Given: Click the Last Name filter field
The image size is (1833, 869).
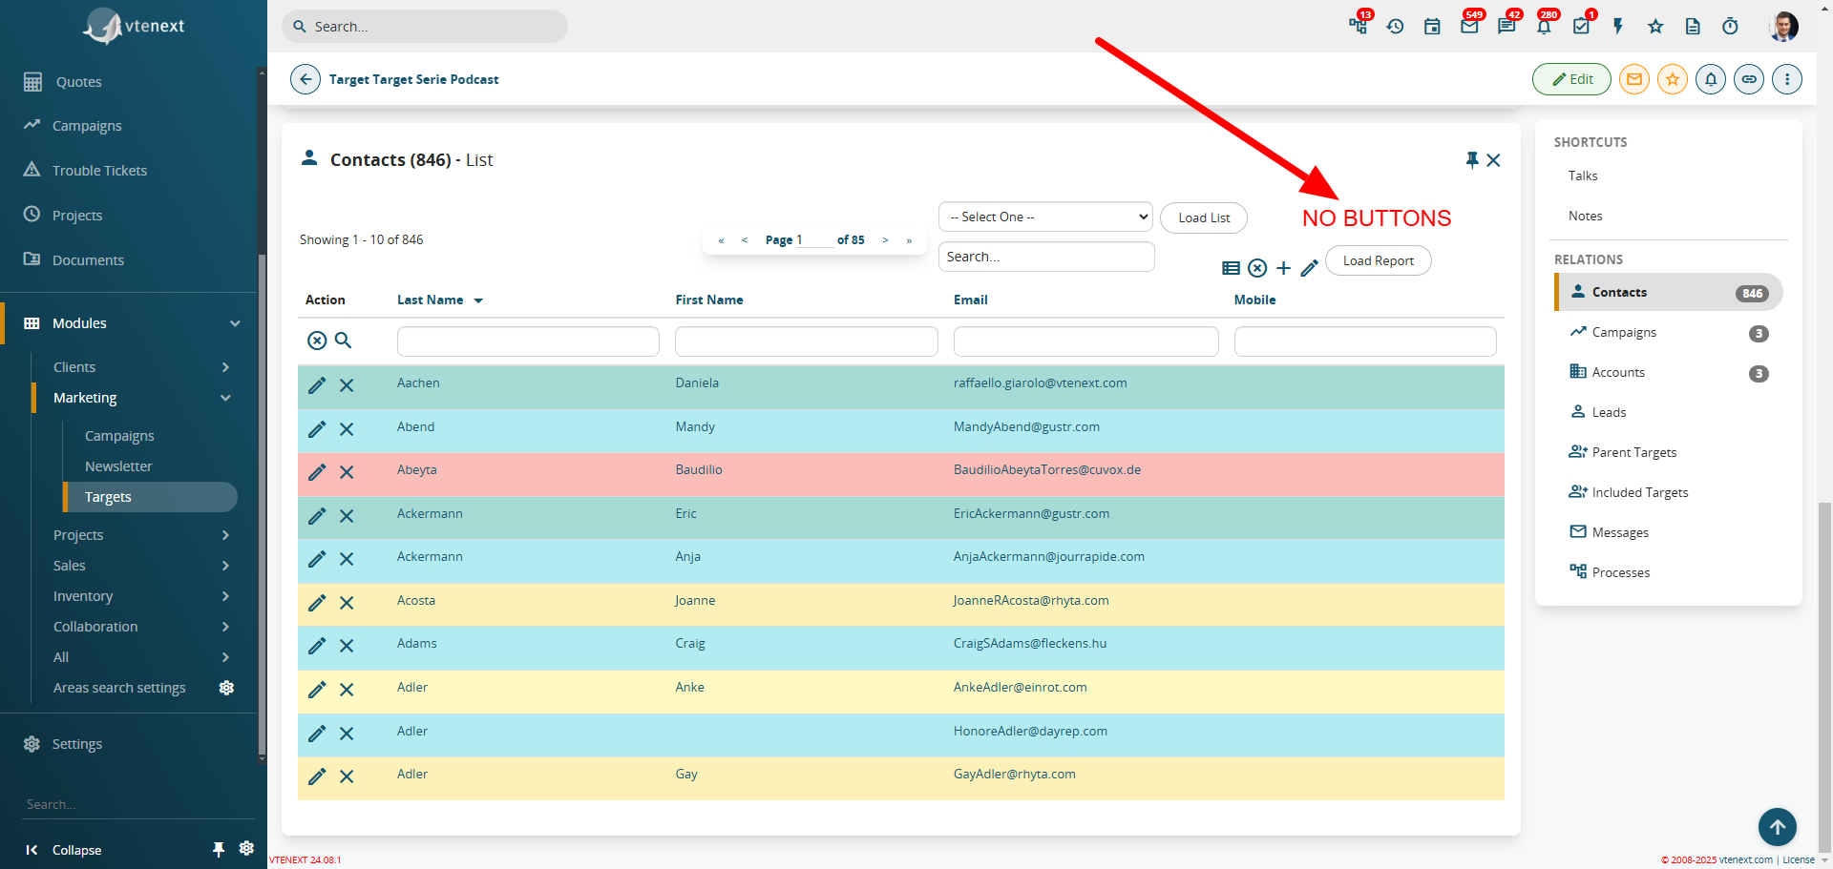Looking at the screenshot, I should click(x=528, y=341).
